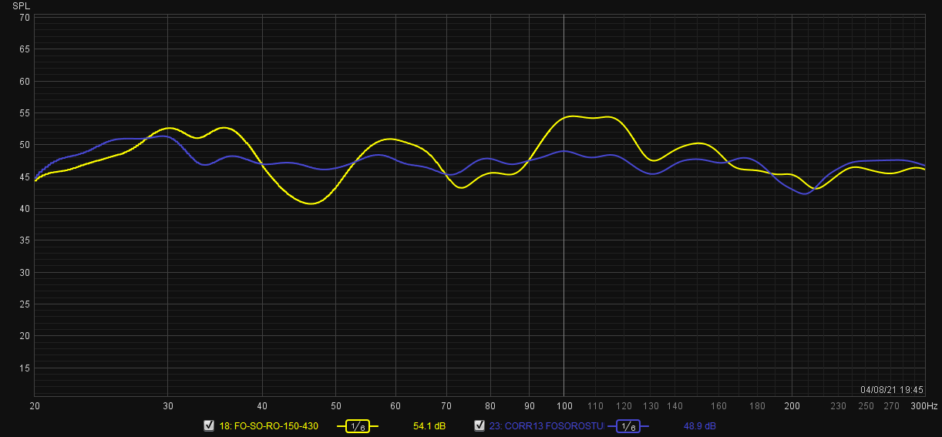Click the 04/08/21 19:45 timestamp
Viewport: 942px width, 437px height.
pyautogui.click(x=892, y=390)
